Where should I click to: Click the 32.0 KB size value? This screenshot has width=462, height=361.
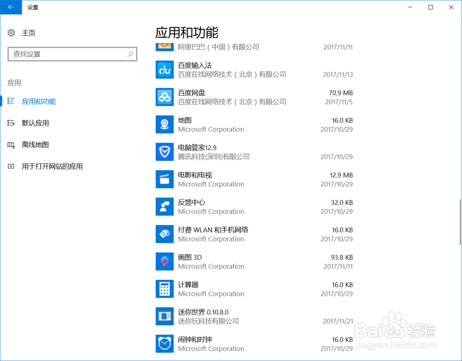point(342,202)
